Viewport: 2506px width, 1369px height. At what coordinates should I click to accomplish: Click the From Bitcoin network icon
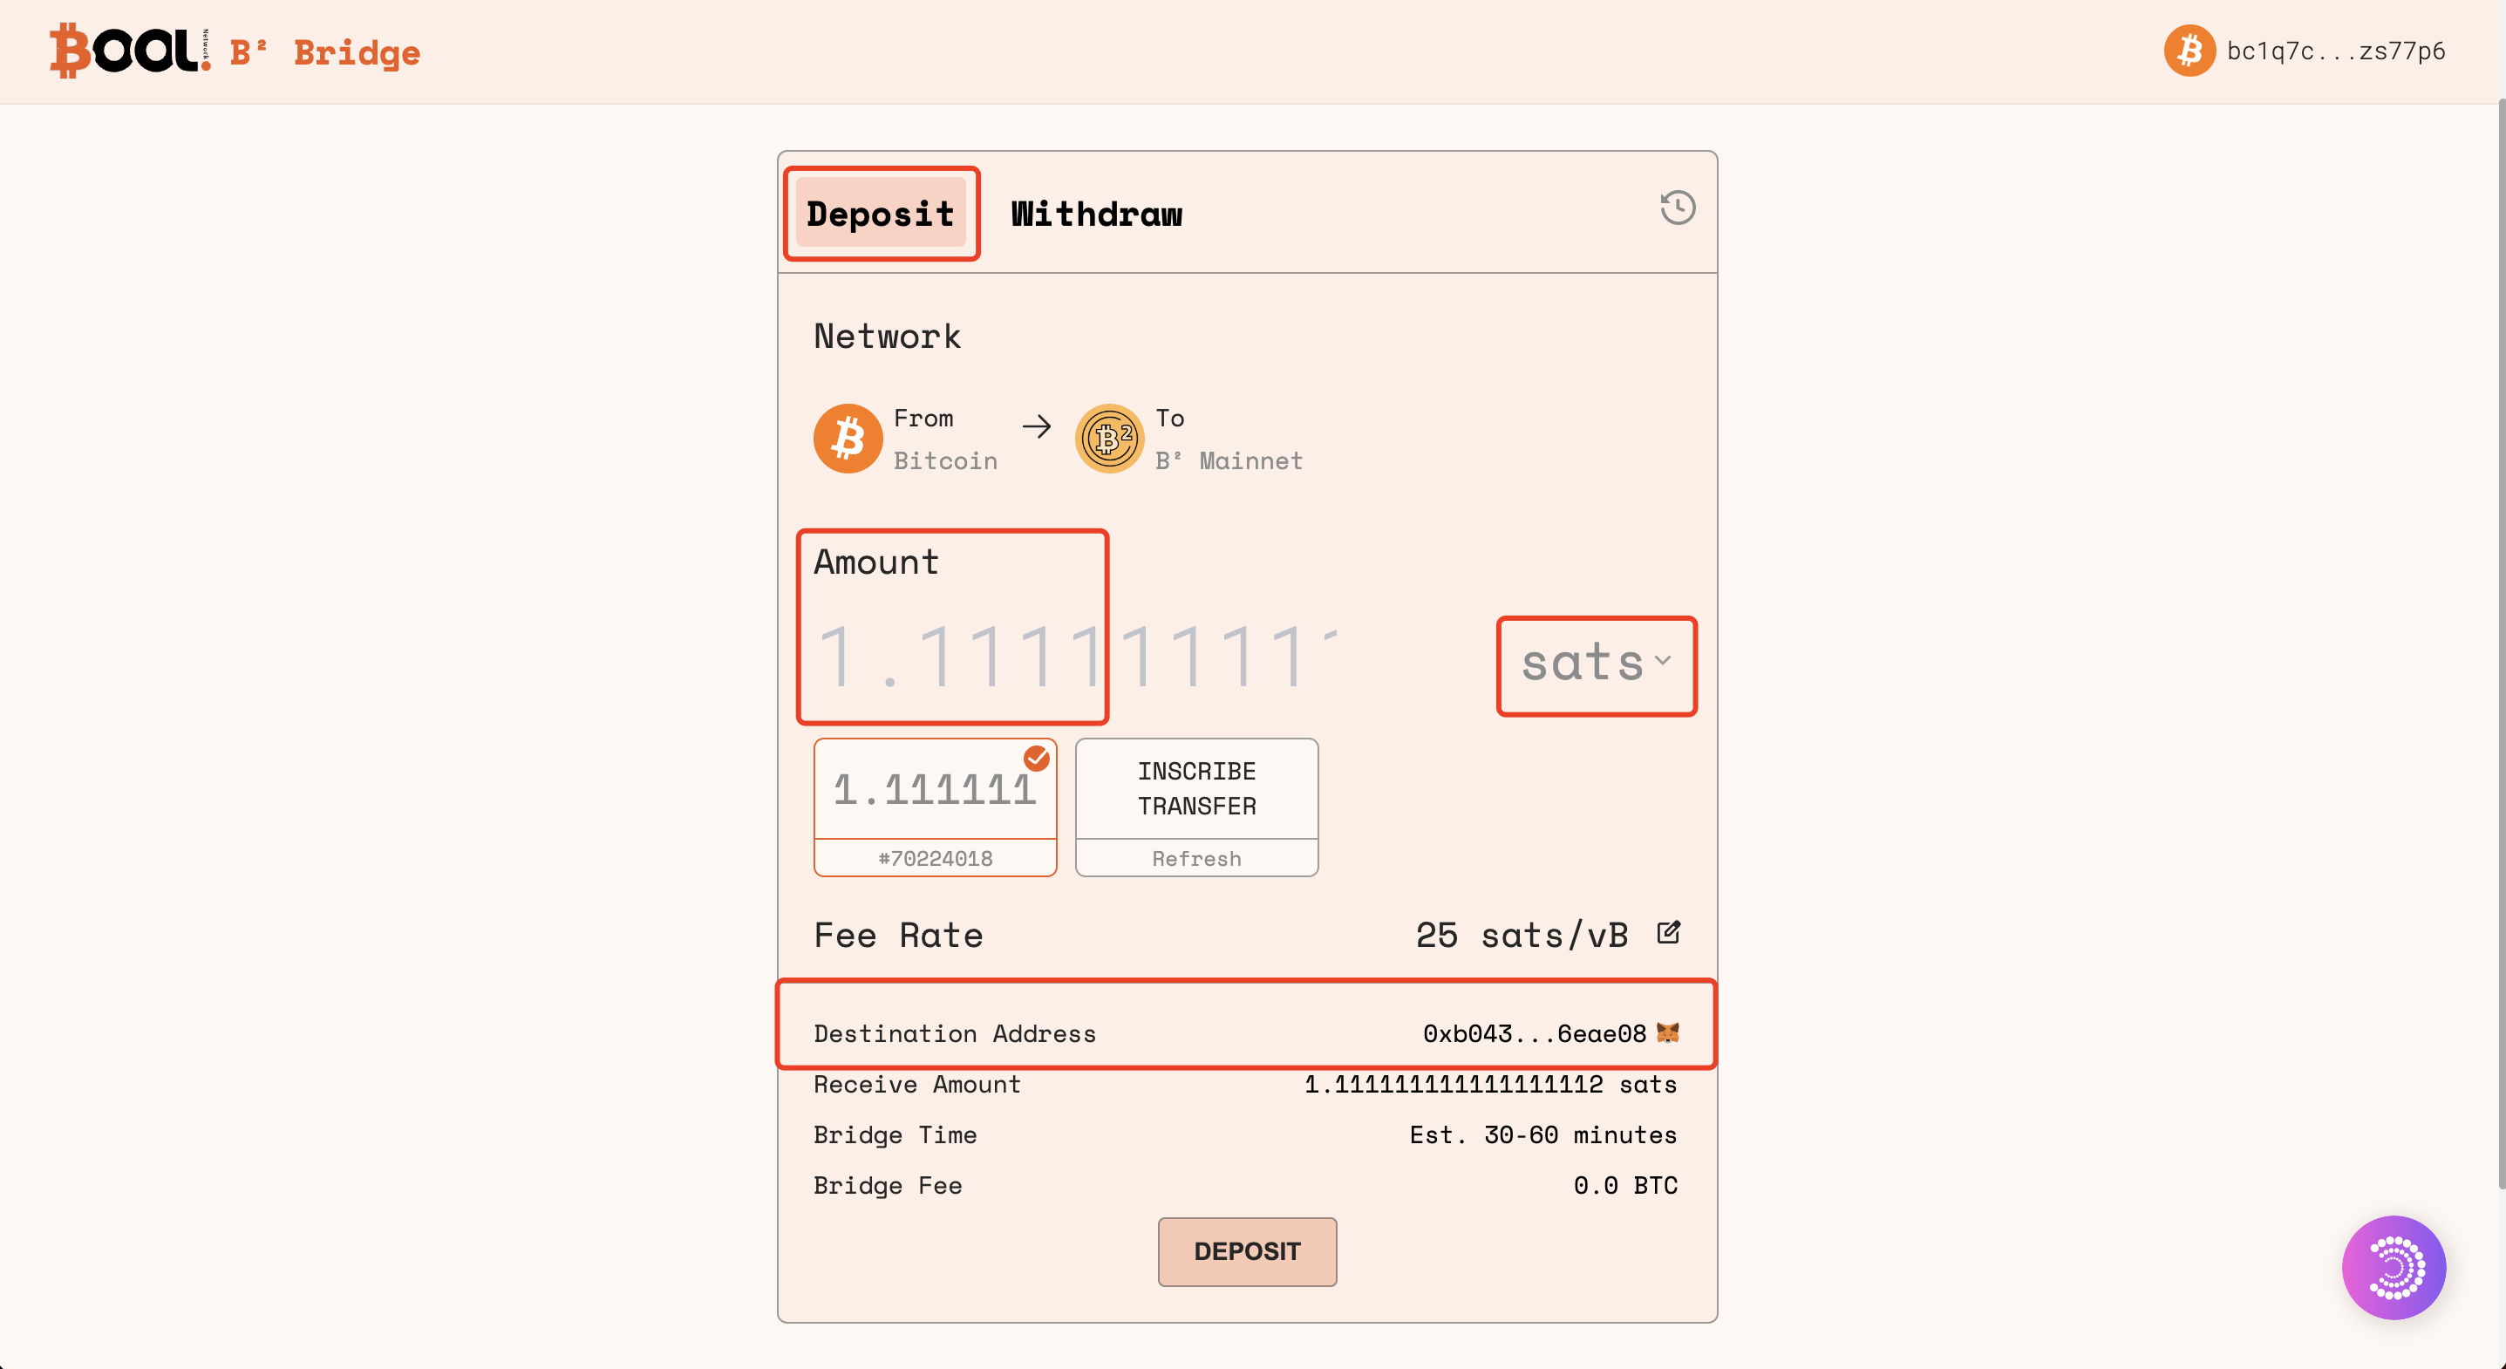pos(848,439)
